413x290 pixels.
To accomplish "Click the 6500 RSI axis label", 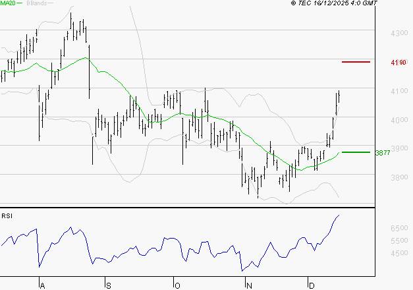I will click(x=399, y=228).
